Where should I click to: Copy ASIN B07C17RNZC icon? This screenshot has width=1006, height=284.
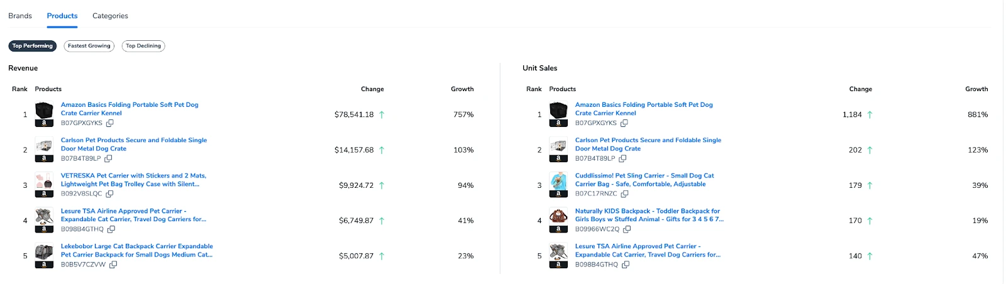click(x=624, y=194)
